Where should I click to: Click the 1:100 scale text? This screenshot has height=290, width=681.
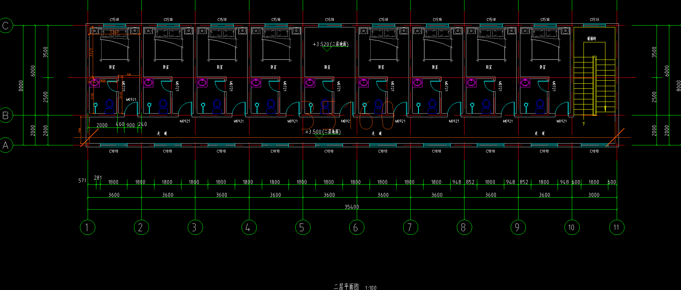371,288
